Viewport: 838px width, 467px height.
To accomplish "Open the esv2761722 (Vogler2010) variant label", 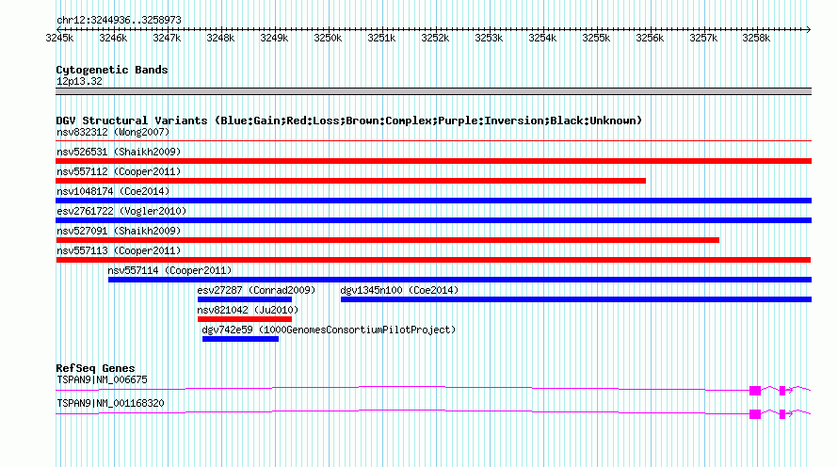I will (x=121, y=211).
